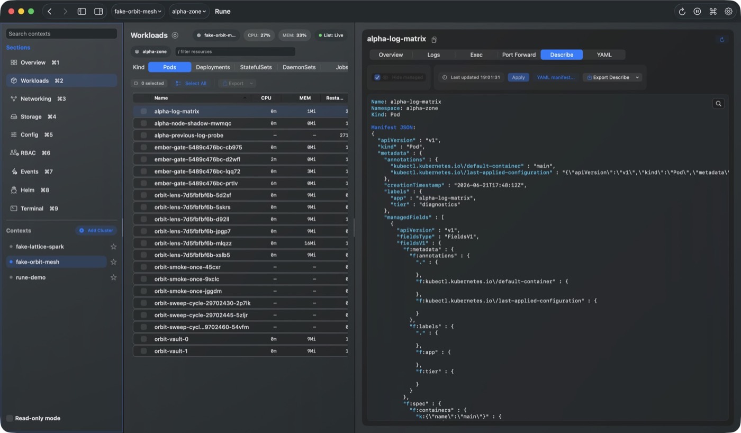Go forward with the right arrow

point(65,11)
